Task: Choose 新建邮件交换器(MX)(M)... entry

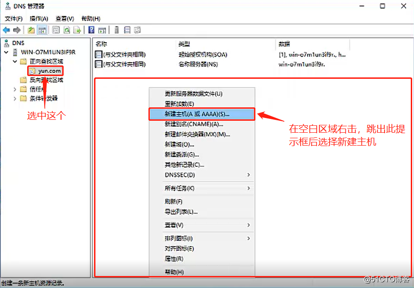Action: click(202, 135)
